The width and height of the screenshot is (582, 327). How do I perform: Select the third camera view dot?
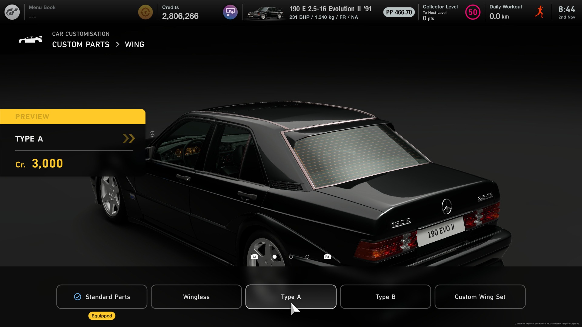[307, 257]
